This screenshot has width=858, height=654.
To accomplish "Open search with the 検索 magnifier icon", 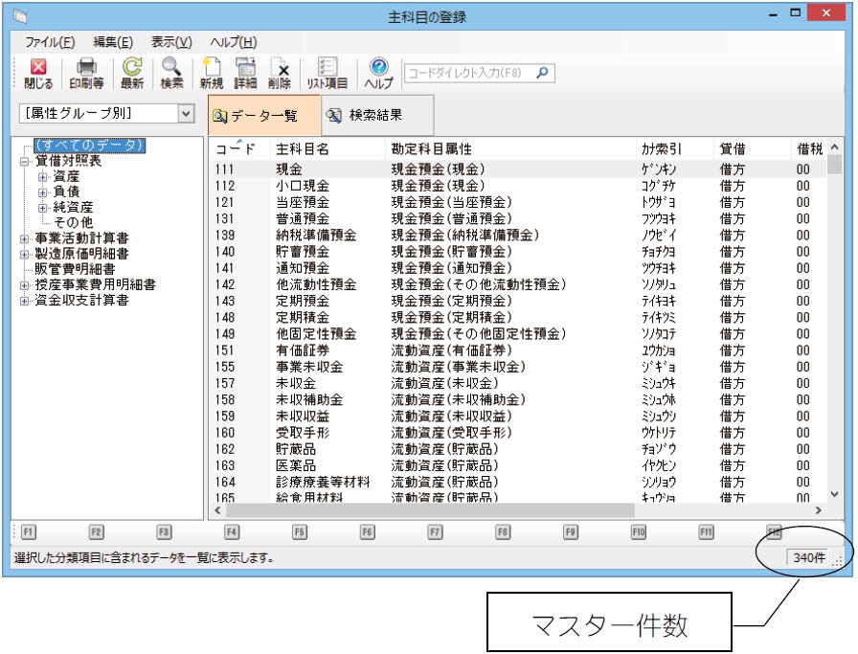I will tap(171, 73).
